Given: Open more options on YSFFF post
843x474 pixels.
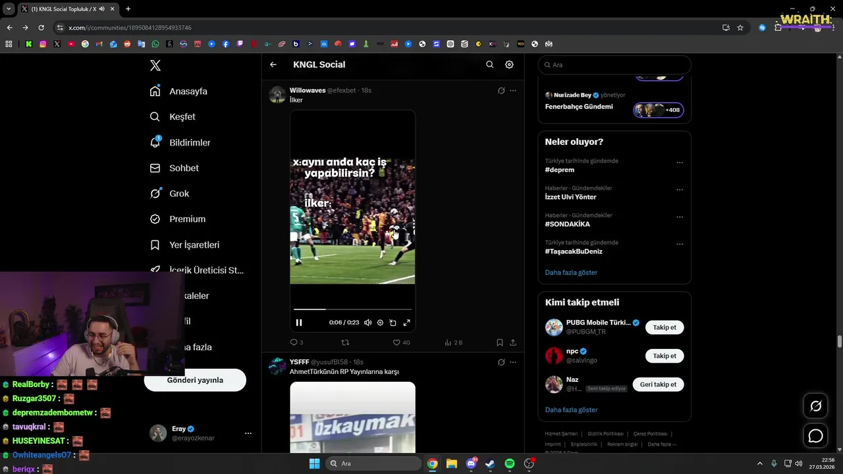Looking at the screenshot, I should coord(513,362).
